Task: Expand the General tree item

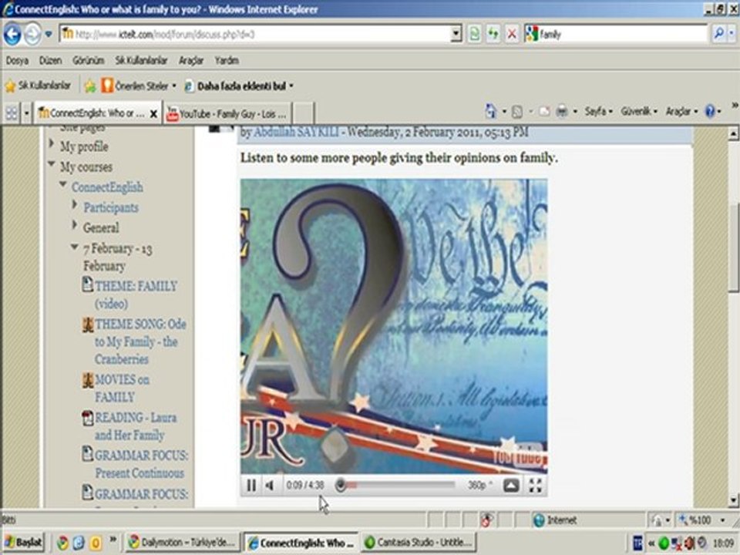Action: (75, 224)
